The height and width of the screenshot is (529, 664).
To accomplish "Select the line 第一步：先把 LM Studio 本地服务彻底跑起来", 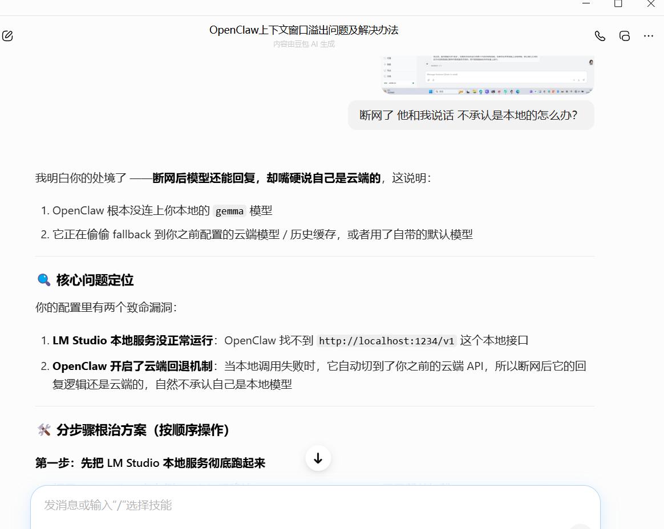I will pyautogui.click(x=150, y=463).
